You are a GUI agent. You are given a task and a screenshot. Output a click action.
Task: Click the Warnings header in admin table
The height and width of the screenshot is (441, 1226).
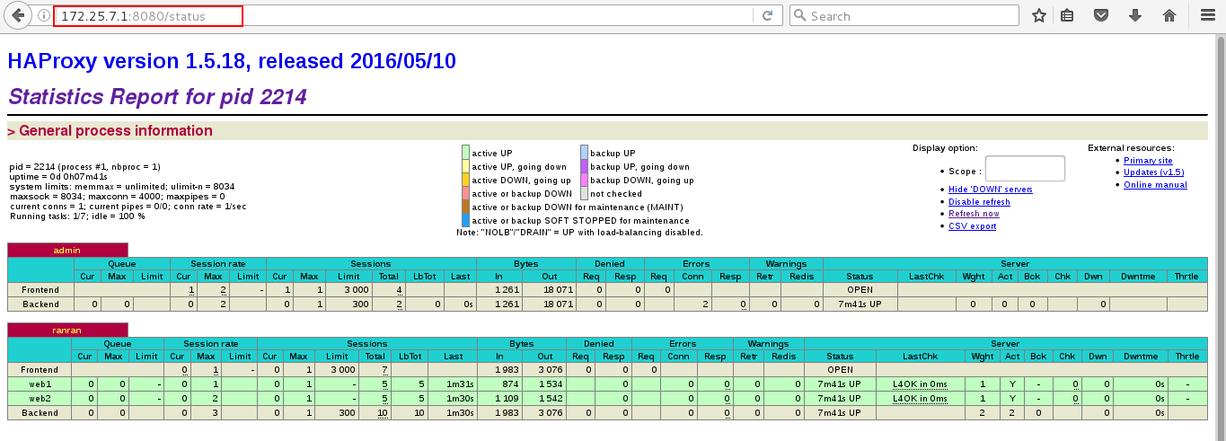coord(786,264)
